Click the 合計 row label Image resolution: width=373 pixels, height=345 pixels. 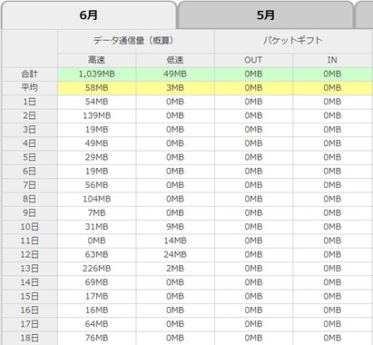click(x=30, y=74)
